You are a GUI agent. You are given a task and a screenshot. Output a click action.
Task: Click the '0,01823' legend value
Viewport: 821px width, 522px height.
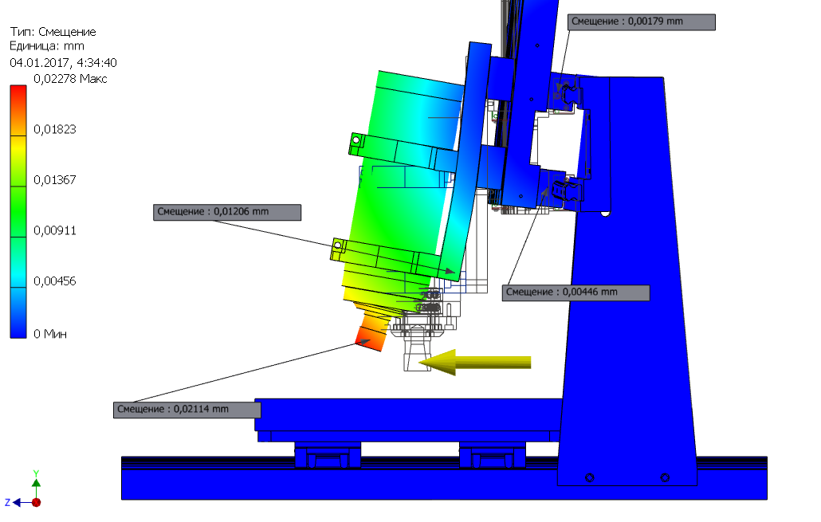[55, 129]
